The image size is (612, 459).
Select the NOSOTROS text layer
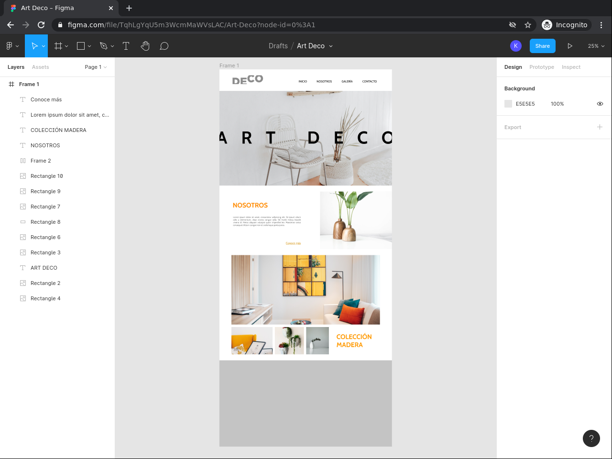(57, 145)
